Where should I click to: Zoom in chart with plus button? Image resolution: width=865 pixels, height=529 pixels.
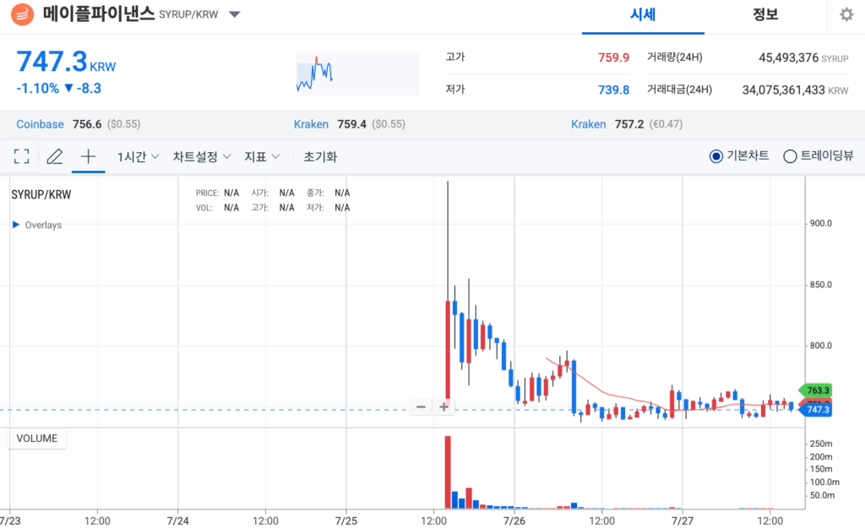pos(443,407)
